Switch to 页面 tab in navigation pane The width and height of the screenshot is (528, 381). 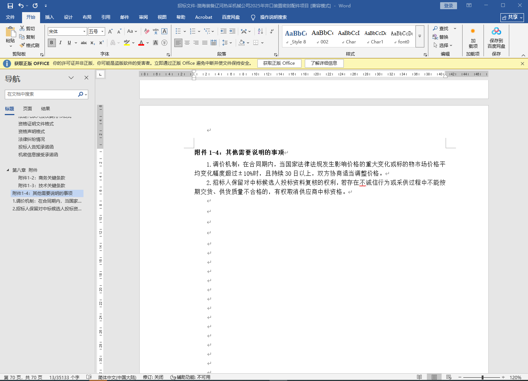[28, 108]
